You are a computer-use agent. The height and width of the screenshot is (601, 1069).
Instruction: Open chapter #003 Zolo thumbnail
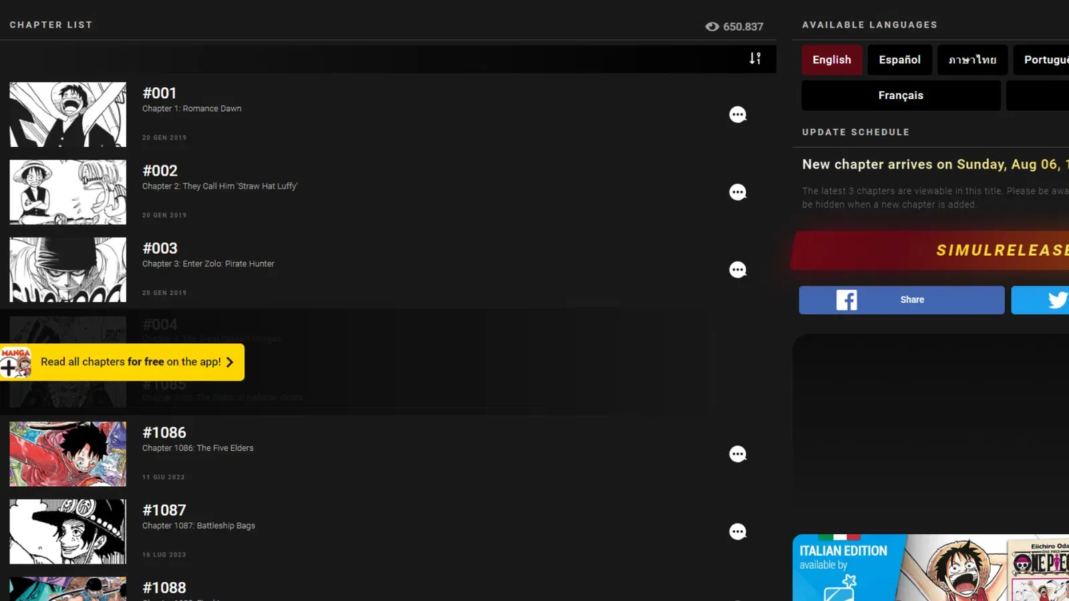[67, 270]
